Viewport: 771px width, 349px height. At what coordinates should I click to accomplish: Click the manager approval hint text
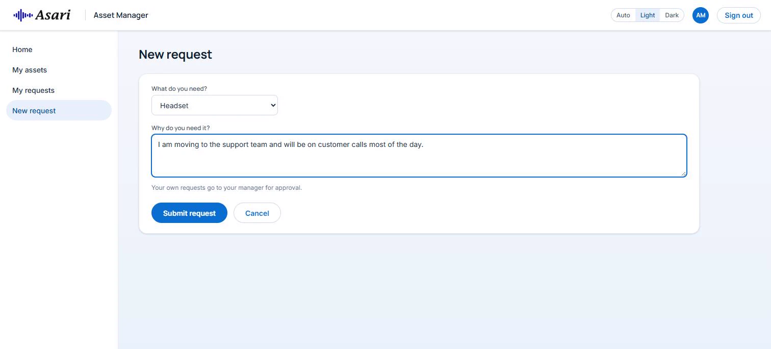pyautogui.click(x=227, y=188)
